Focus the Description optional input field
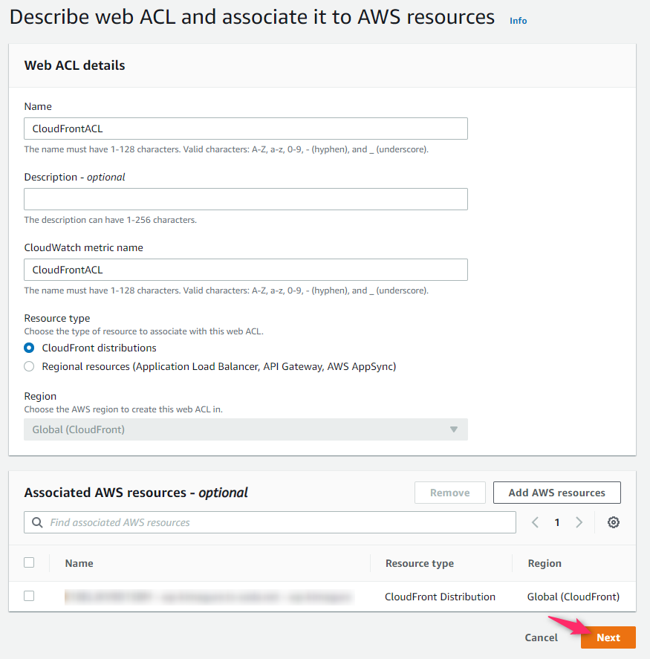Screen dimensions: 650x659 246,199
